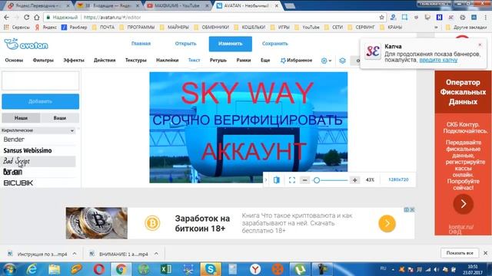Viewport: 492px width, 276px height.
Task: Select the Bad Script font
Action: (38, 162)
